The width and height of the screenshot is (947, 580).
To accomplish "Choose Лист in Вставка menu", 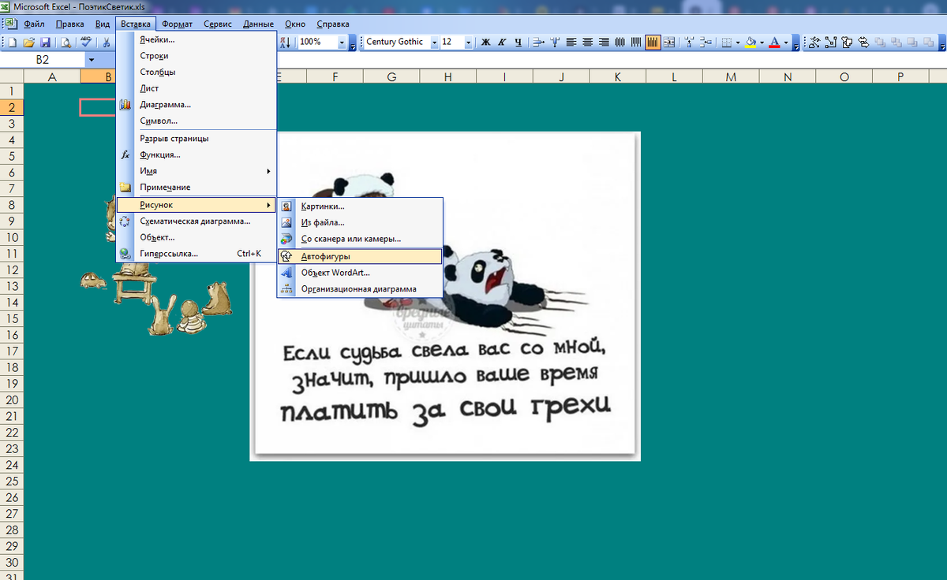I will (x=197, y=88).
